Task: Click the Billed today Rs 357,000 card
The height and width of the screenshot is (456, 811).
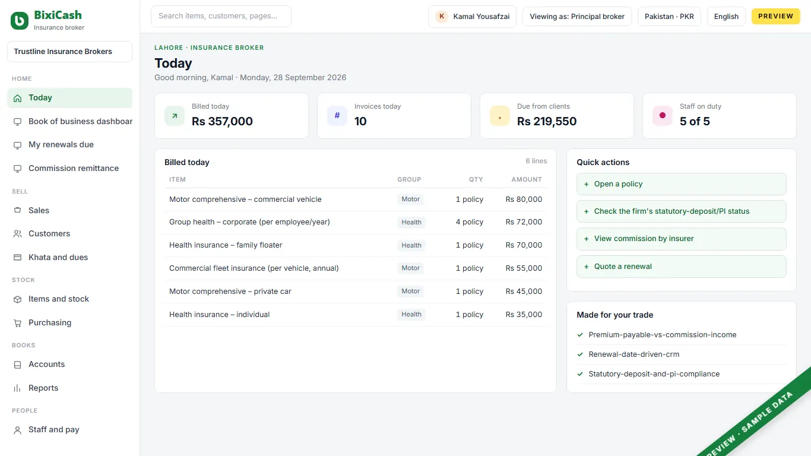Action: click(x=232, y=116)
